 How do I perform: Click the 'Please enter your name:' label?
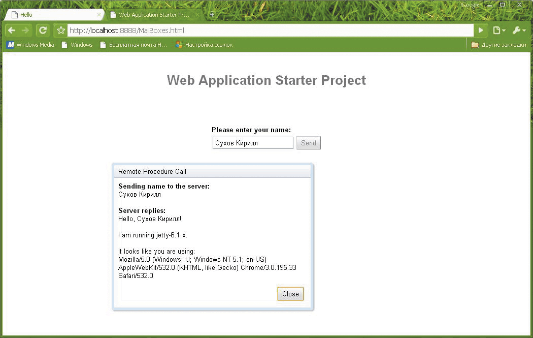[251, 130]
